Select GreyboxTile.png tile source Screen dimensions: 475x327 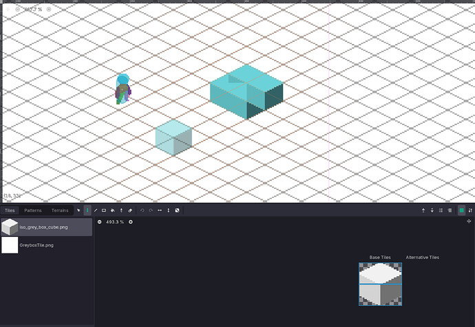(46, 245)
